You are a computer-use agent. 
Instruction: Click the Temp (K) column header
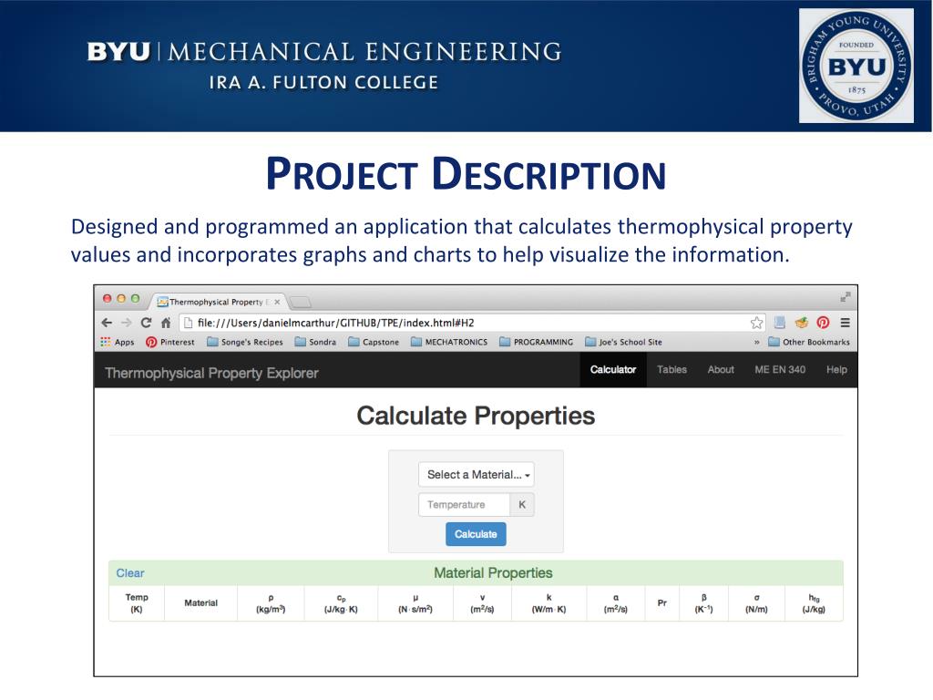coord(137,603)
